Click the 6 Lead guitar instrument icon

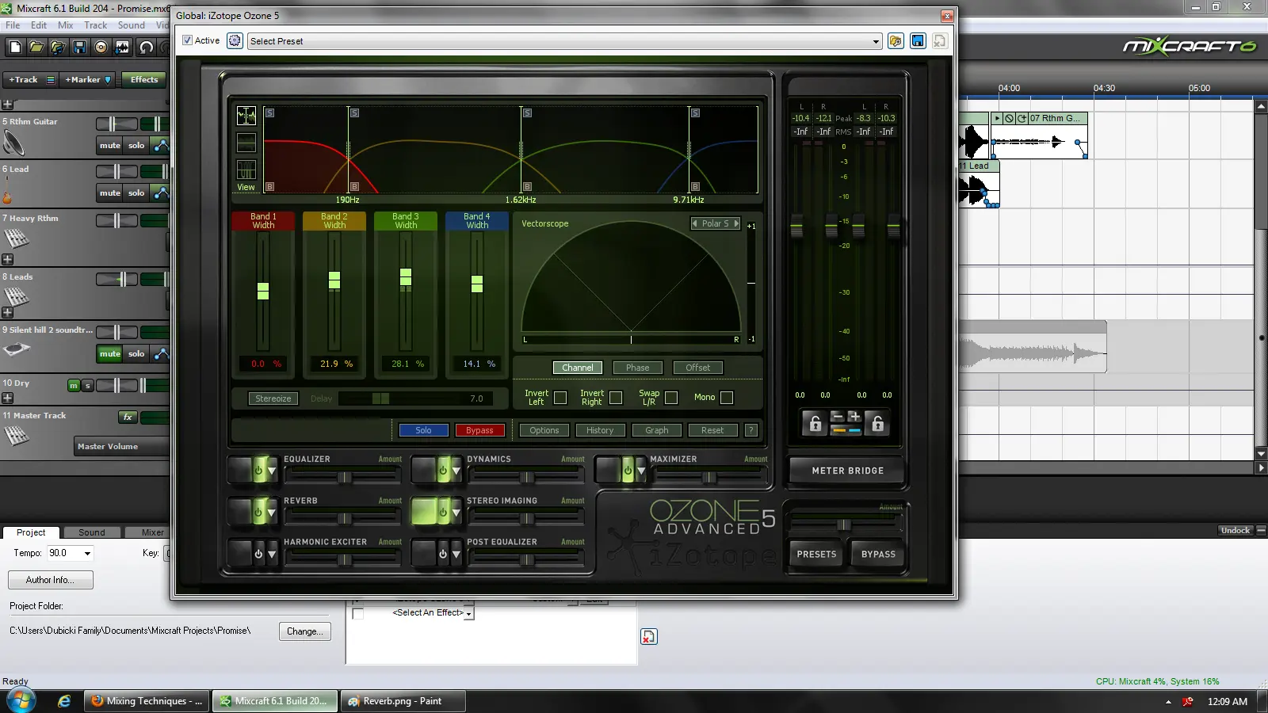pyautogui.click(x=7, y=192)
